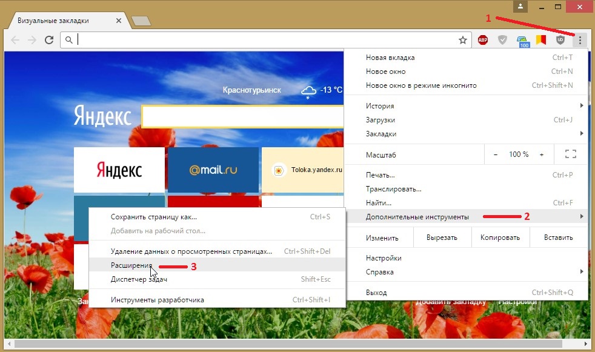The width and height of the screenshot is (595, 352).
Task: Open the Chrome user profile button
Action: [520, 7]
